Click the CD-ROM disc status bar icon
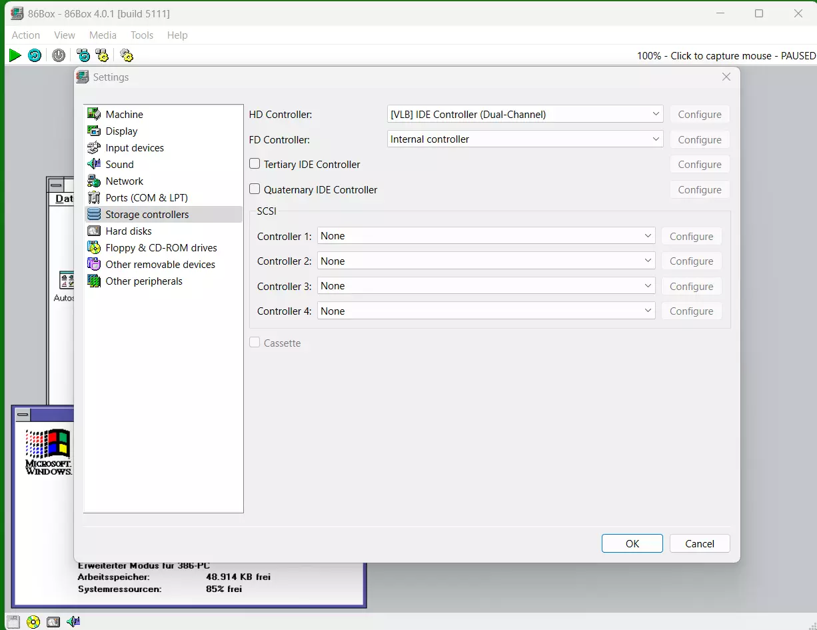 coord(33,622)
